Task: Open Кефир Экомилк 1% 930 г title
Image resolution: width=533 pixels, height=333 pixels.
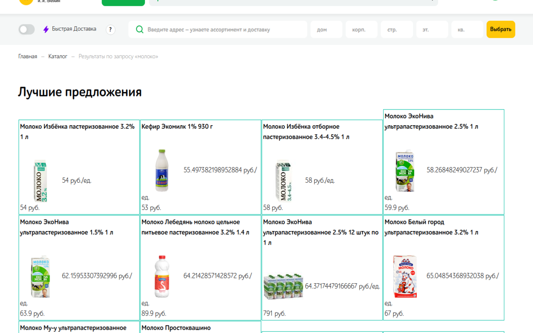Action: click(x=177, y=127)
